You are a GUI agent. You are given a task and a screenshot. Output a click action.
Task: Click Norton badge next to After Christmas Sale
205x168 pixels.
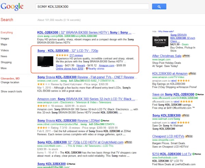186,56
